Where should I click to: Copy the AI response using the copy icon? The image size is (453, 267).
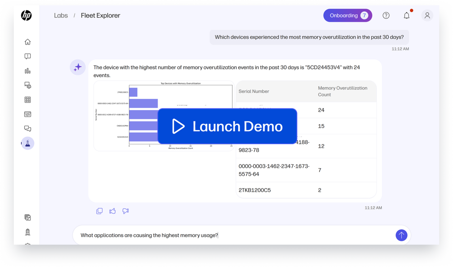click(99, 211)
